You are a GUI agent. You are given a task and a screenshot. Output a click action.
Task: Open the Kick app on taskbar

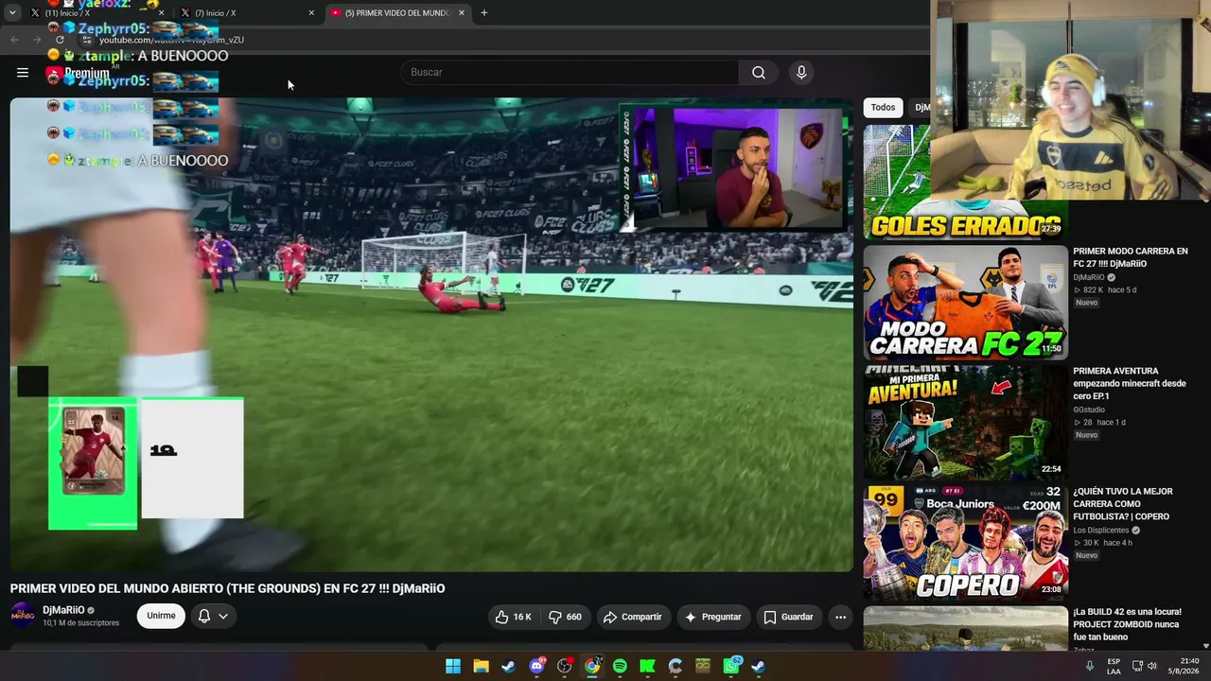(647, 666)
